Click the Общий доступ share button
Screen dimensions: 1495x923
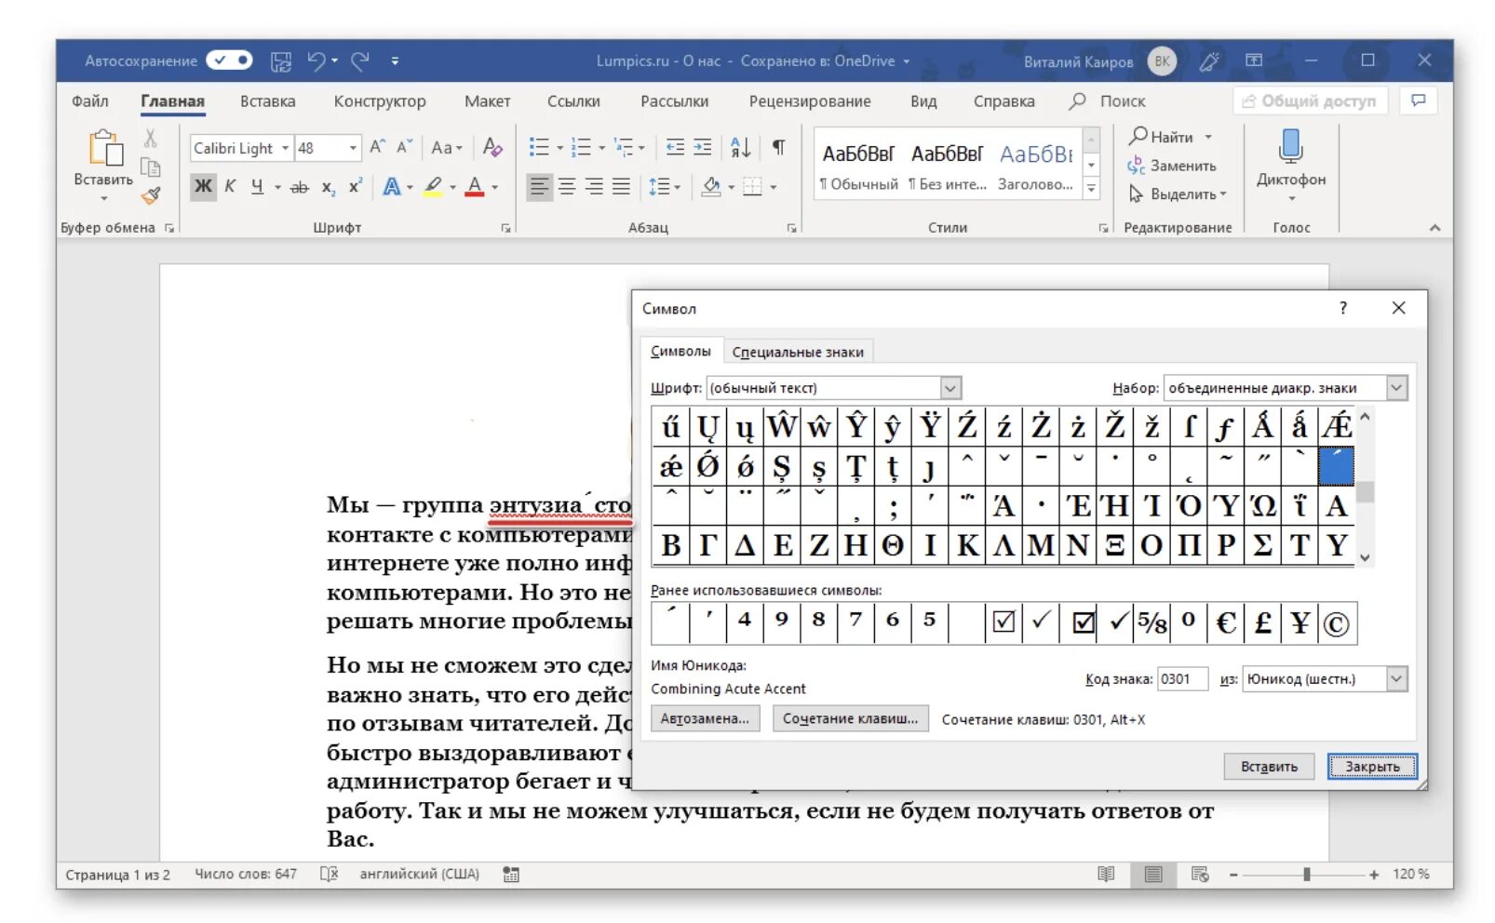[1310, 100]
